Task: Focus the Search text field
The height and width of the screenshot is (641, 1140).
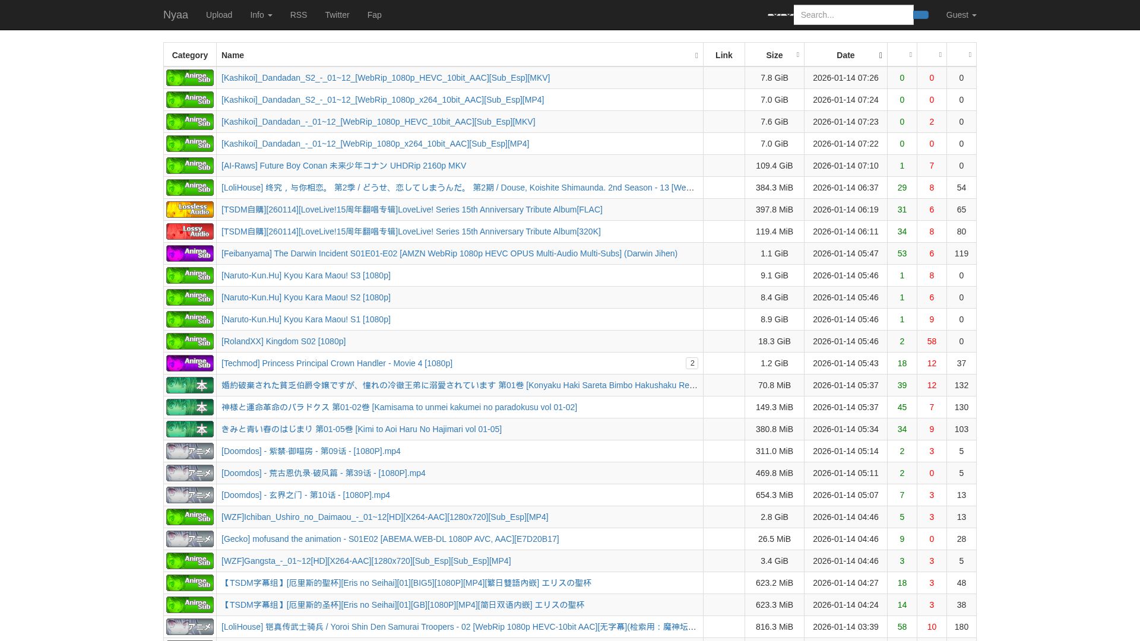Action: [853, 15]
